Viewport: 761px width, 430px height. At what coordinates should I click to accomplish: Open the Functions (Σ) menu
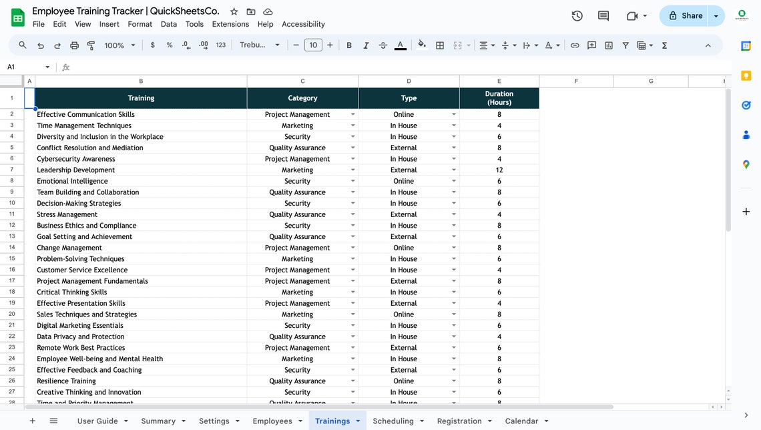tap(663, 45)
